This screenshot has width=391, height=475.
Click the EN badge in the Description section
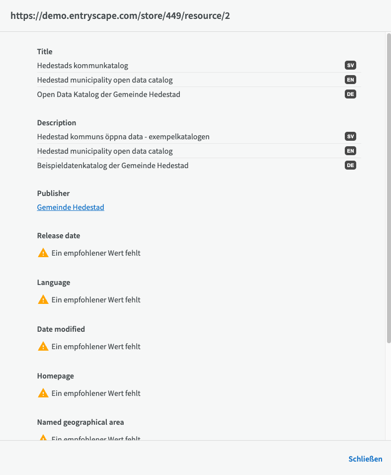click(350, 151)
